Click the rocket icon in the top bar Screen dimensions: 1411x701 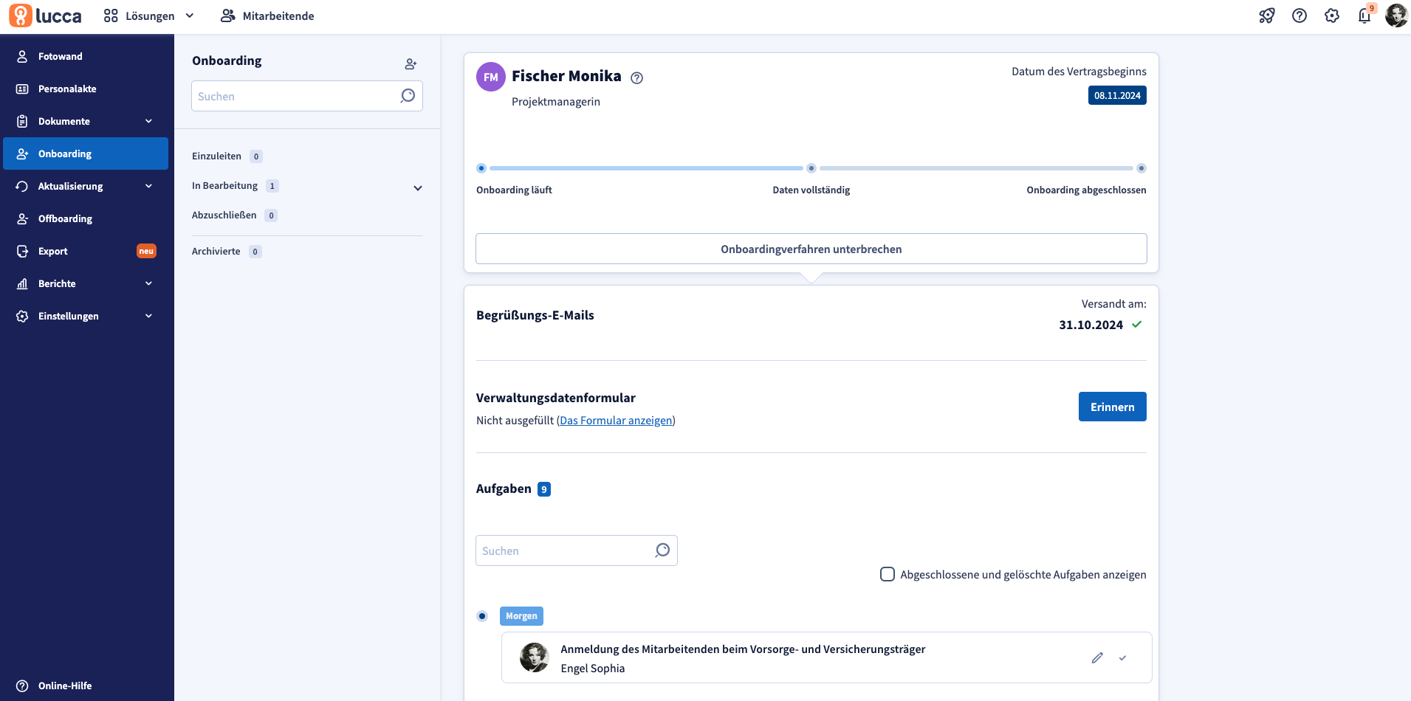(1266, 15)
